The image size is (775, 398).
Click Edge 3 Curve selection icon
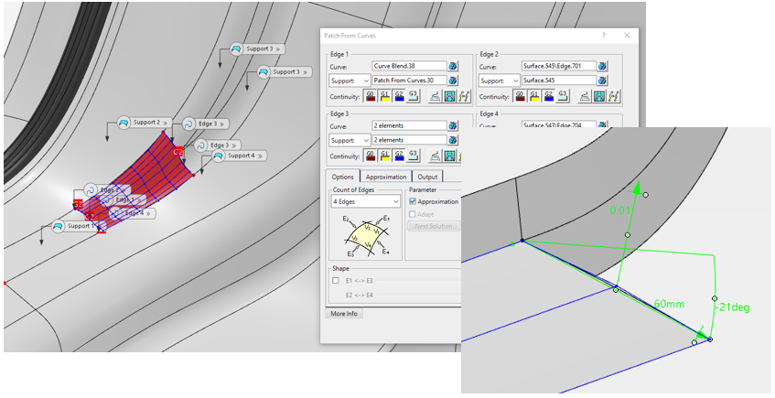pyautogui.click(x=452, y=125)
